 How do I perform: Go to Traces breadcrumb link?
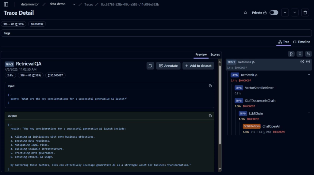coord(89,4)
